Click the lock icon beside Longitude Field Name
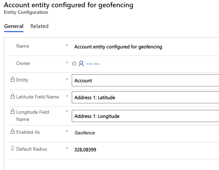The image size is (219, 170). click(12, 111)
